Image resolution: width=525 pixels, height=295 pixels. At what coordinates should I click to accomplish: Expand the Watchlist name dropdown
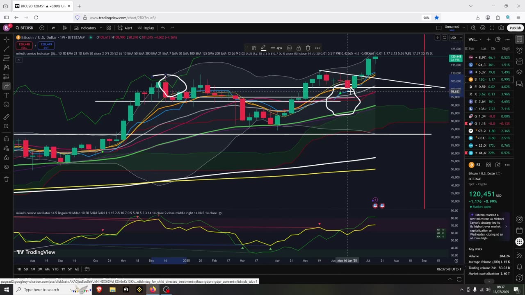475,39
